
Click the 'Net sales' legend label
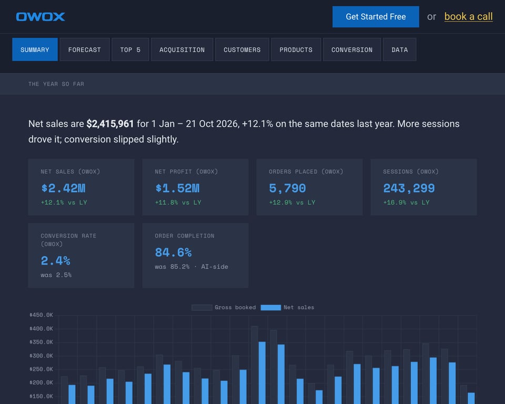pos(299,307)
